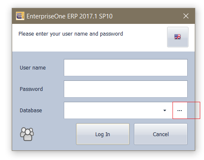Focus the User name text field

pos(126,68)
